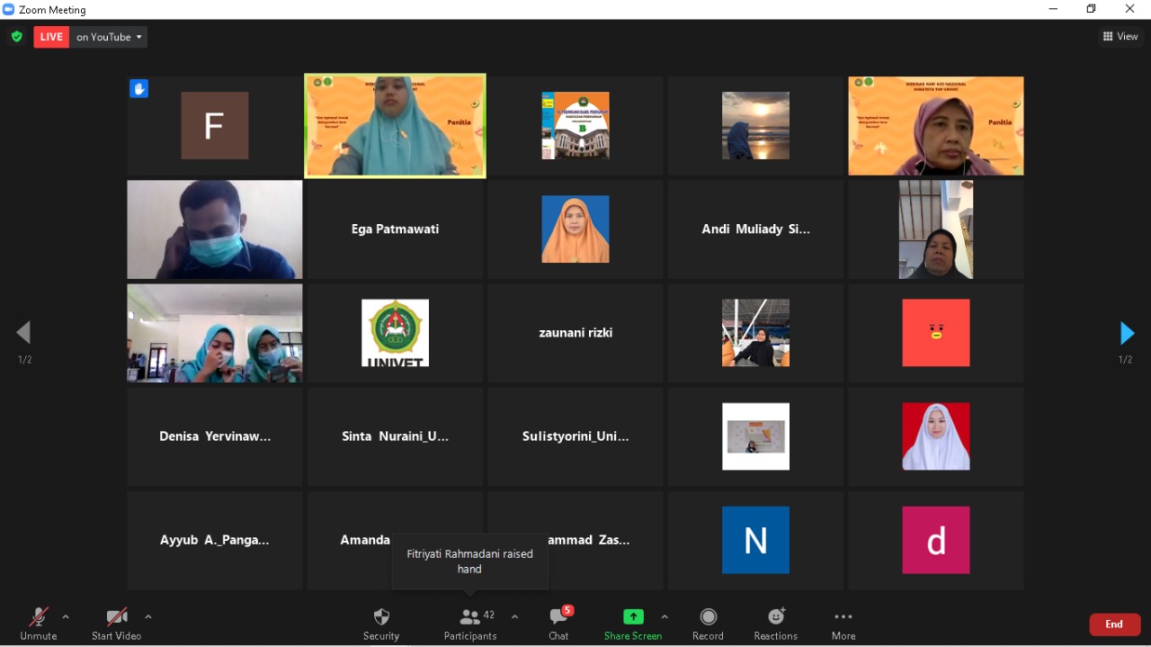Click the green Share Screen icon

[x=633, y=617]
